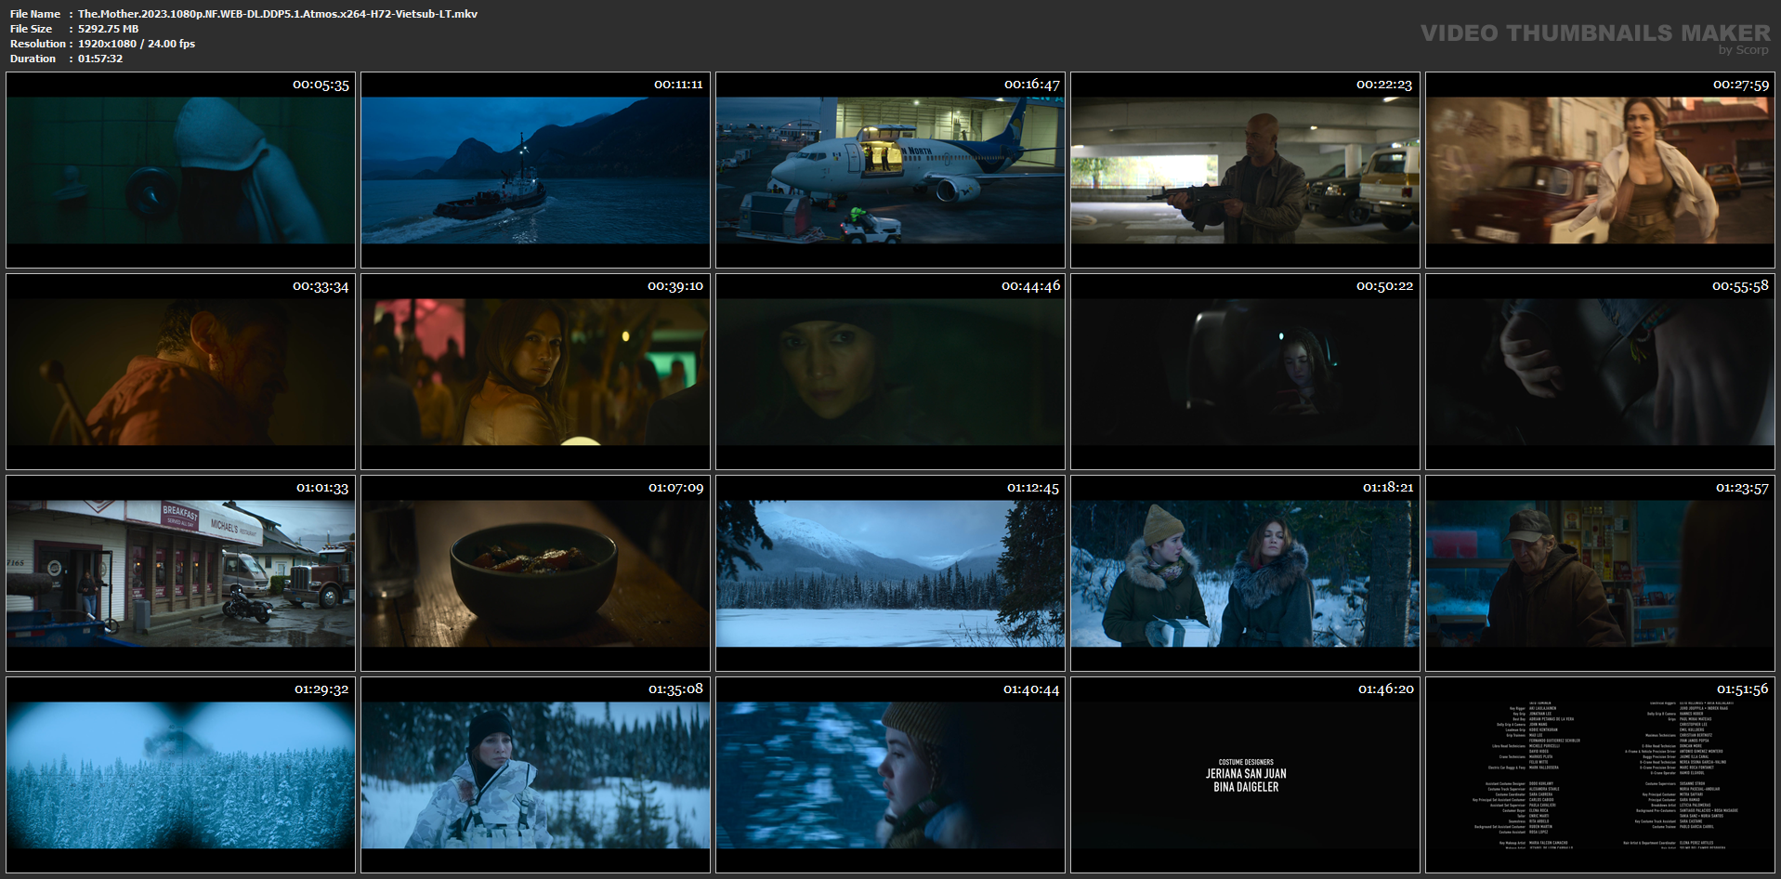1781x879 pixels.
Task: Select the man in orange jacket thumbnail
Action: click(180, 372)
